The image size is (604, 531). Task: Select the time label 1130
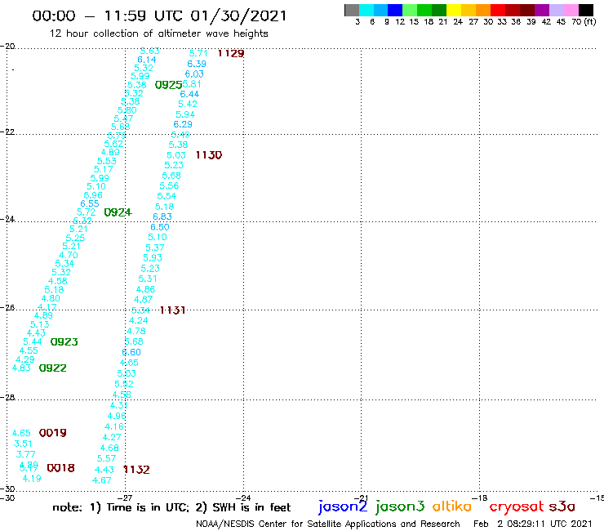209,155
